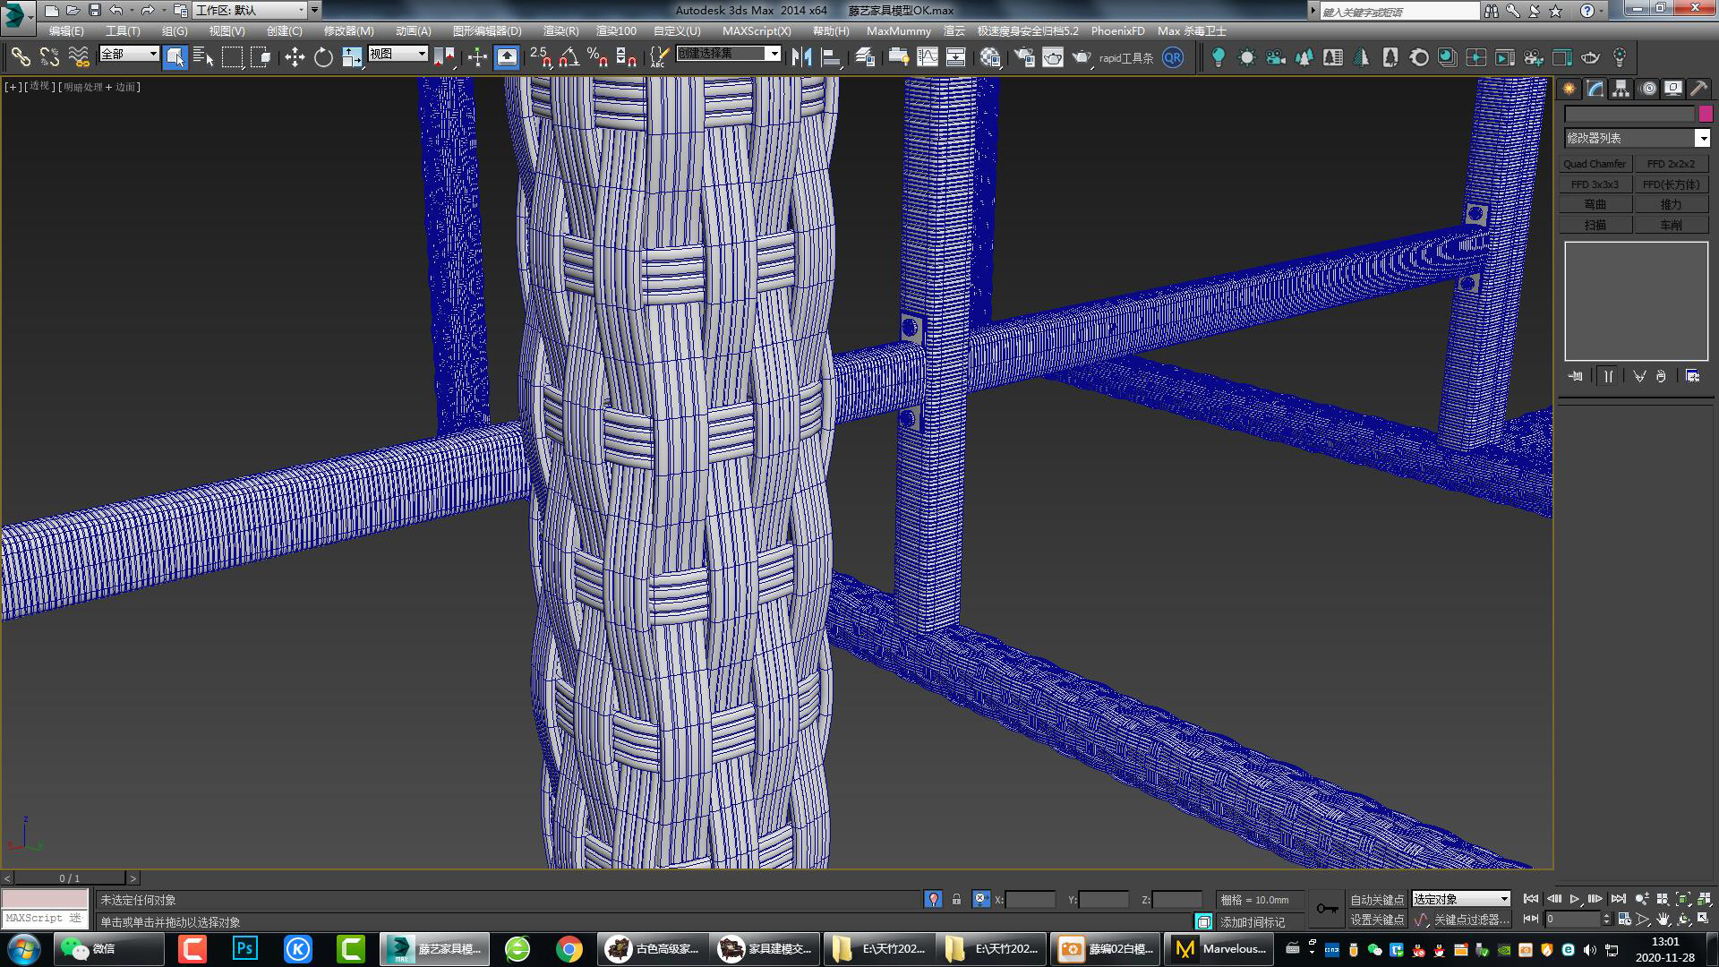Click the Render Setup teapot icon
Viewport: 1719px width, 967px height.
coord(1023,58)
